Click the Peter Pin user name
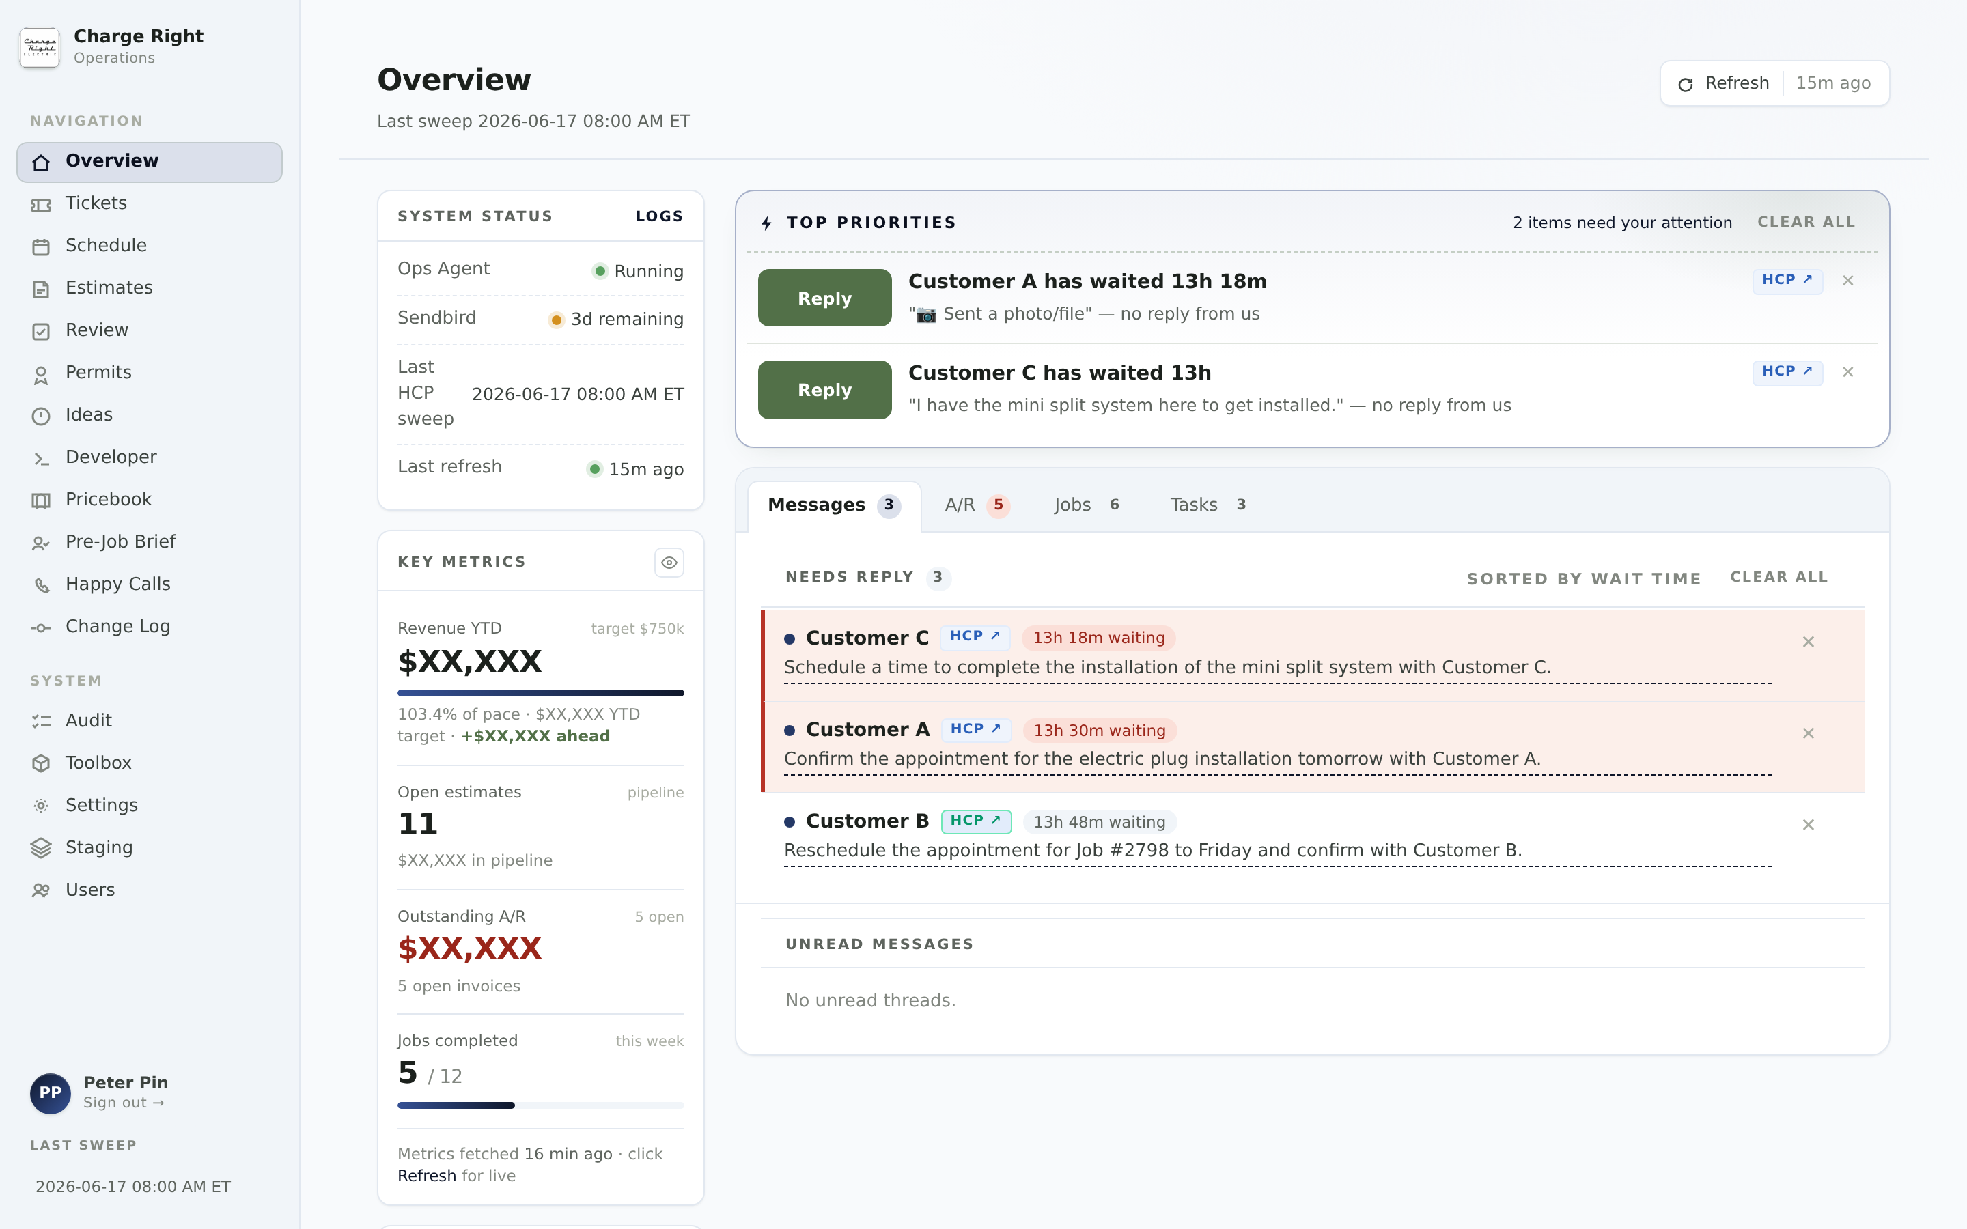The width and height of the screenshot is (1967, 1229). click(x=125, y=1083)
